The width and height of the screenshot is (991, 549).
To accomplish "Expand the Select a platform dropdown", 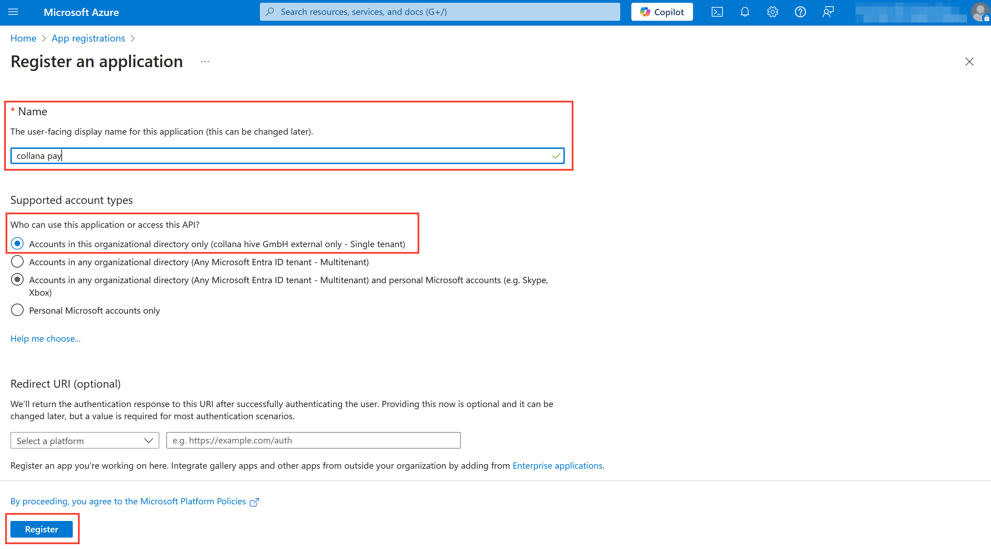I will click(85, 440).
